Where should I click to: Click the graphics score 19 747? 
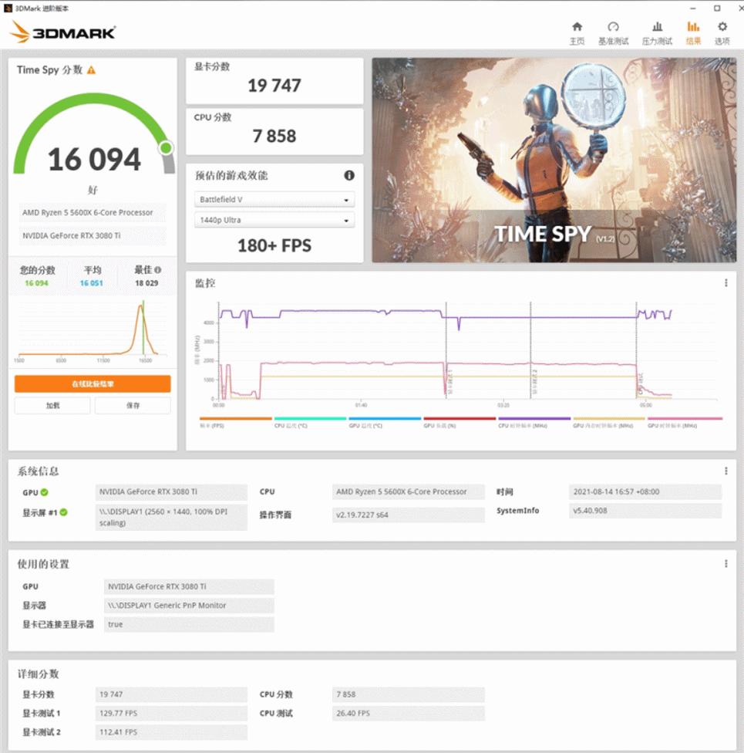(x=274, y=86)
